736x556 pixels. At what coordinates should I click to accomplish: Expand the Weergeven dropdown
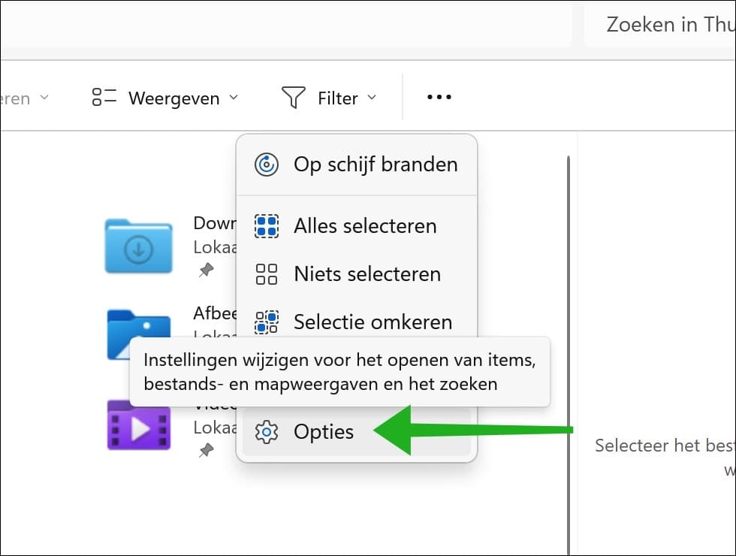234,97
